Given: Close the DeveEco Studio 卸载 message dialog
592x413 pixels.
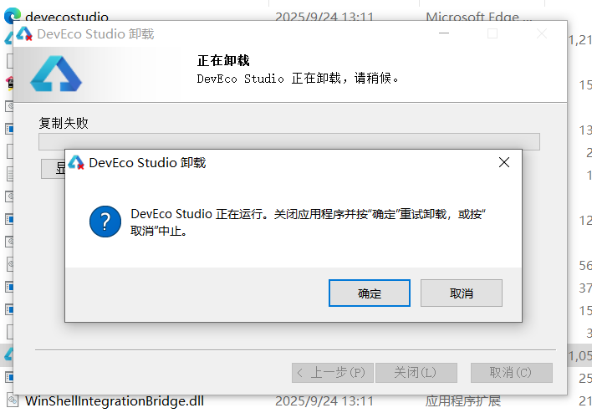Looking at the screenshot, I should (504, 162).
